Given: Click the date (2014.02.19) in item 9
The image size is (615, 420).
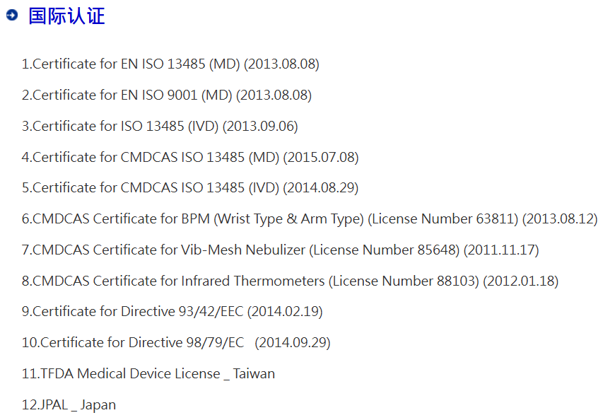Looking at the screenshot, I should coord(285,311).
